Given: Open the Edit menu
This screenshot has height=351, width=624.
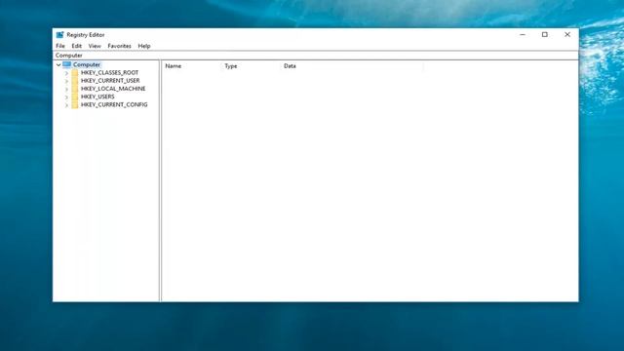Looking at the screenshot, I should [76, 46].
